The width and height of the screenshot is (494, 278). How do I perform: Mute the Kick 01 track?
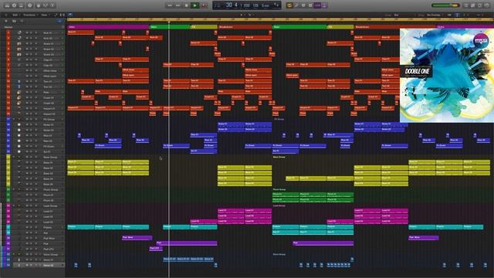pos(27,32)
